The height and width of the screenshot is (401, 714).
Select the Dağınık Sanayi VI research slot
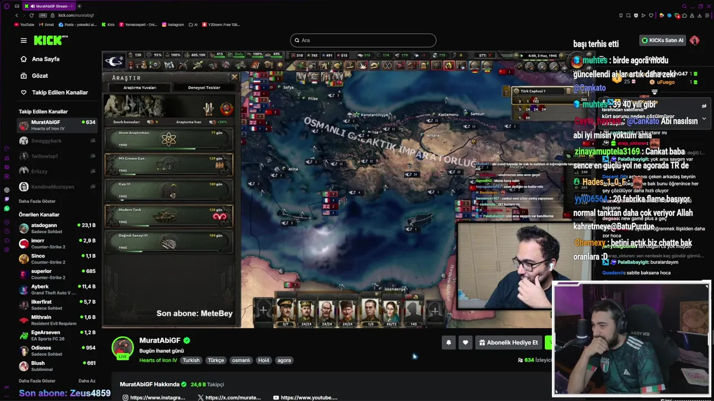click(169, 242)
